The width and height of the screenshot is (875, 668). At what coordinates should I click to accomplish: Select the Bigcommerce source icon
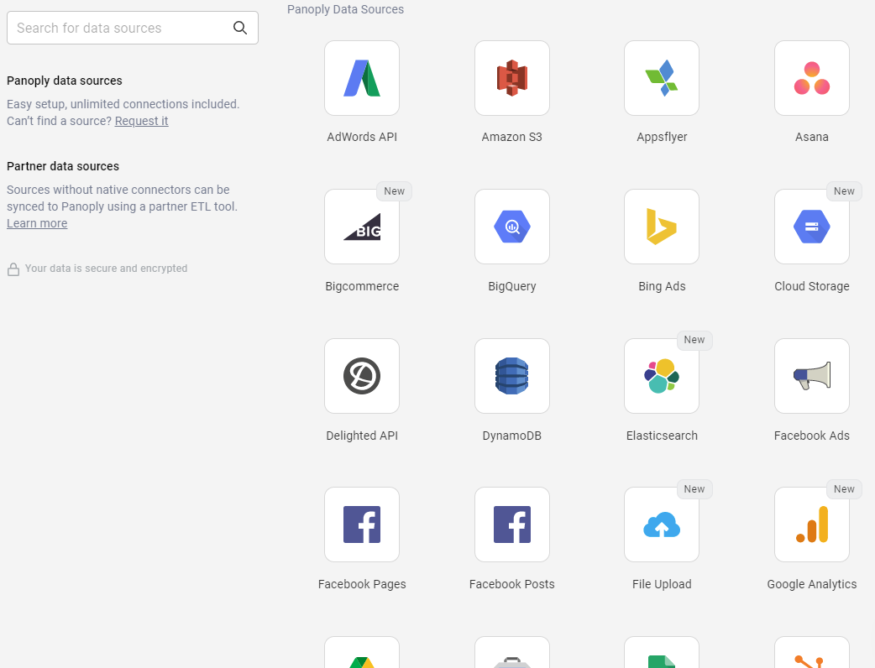(362, 227)
